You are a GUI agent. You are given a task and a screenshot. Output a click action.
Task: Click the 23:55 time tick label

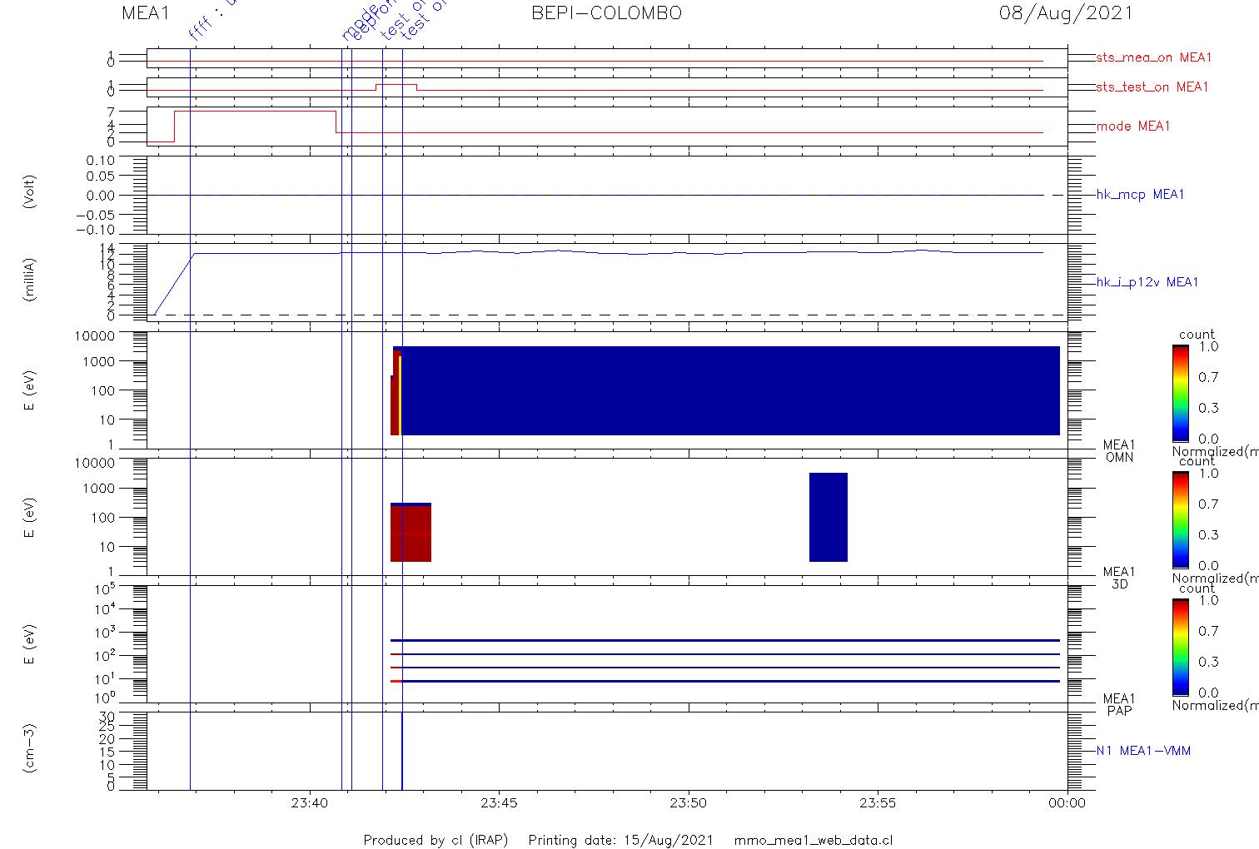coord(878,803)
